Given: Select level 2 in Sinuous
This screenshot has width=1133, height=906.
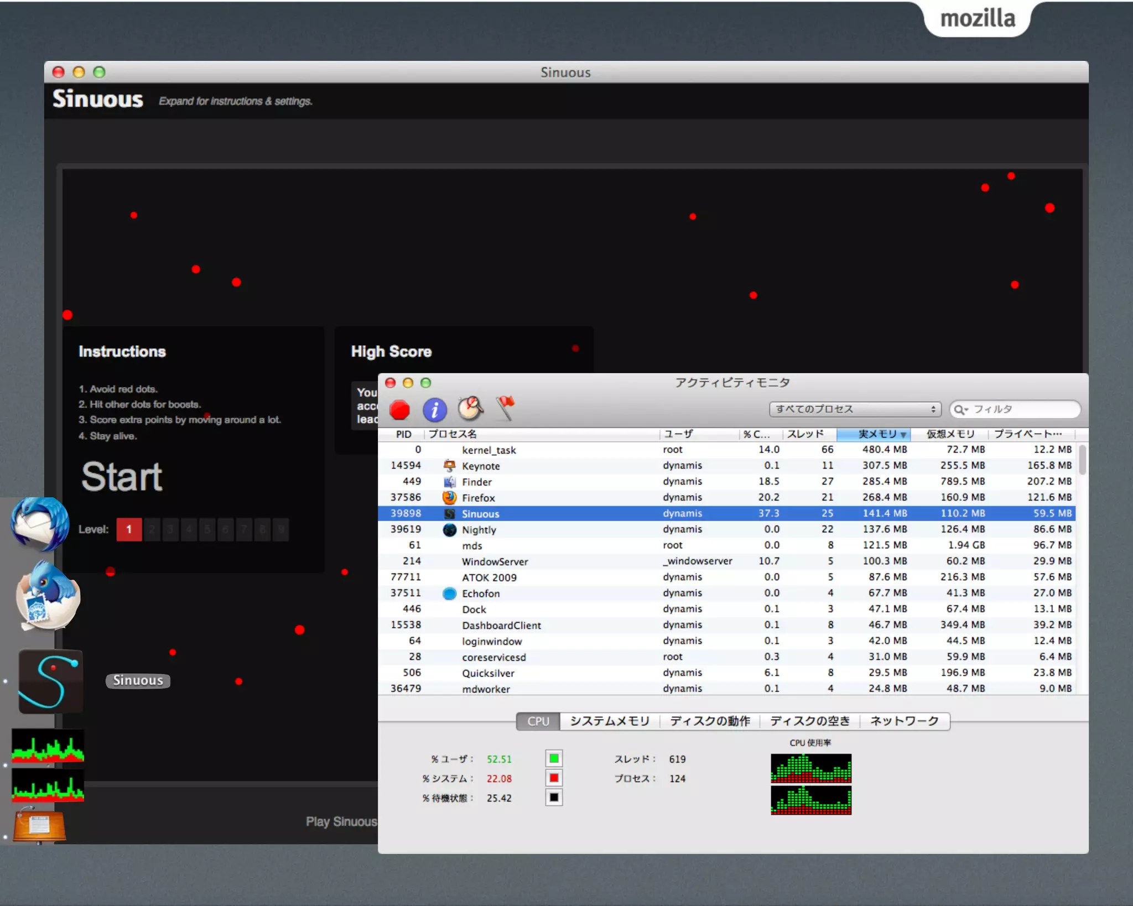Looking at the screenshot, I should point(152,529).
